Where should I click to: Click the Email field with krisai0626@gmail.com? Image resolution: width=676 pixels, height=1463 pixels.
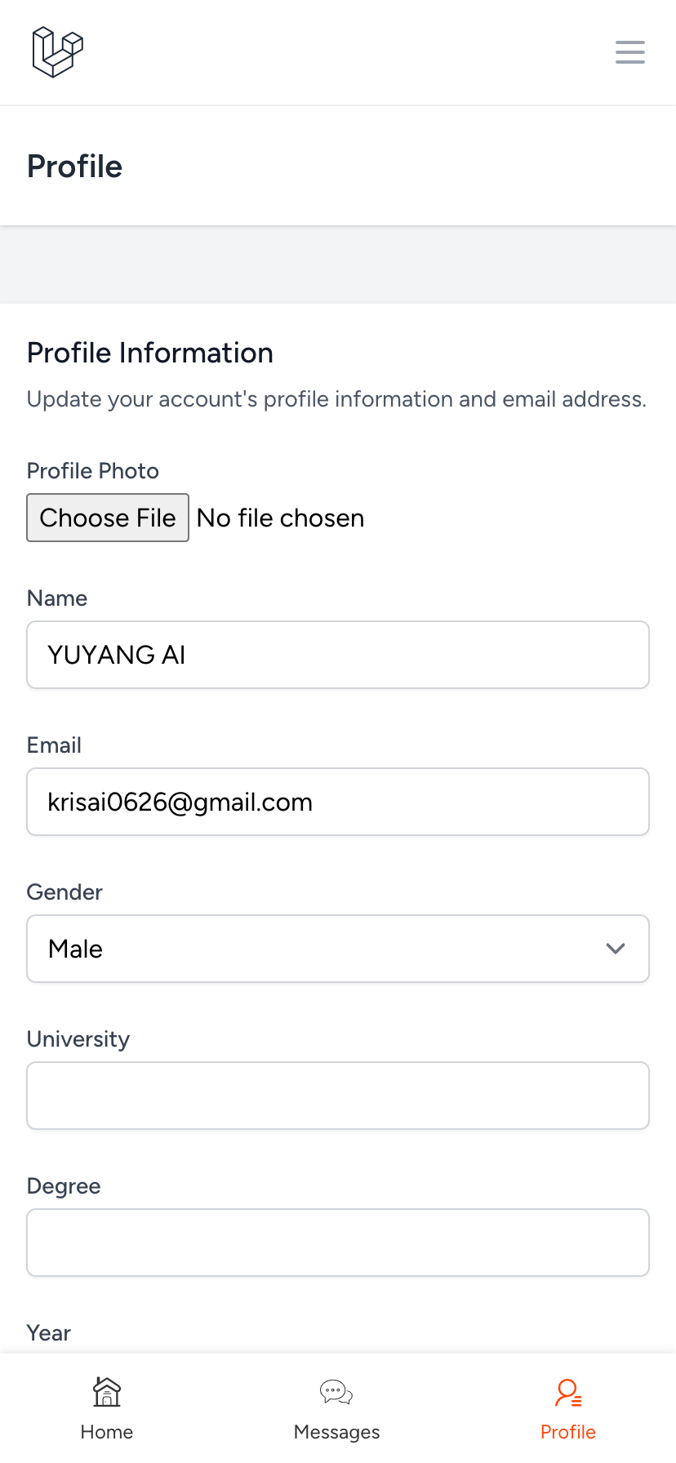coord(338,802)
